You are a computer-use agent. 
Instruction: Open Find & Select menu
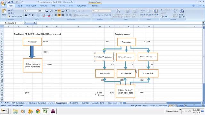point(182,13)
